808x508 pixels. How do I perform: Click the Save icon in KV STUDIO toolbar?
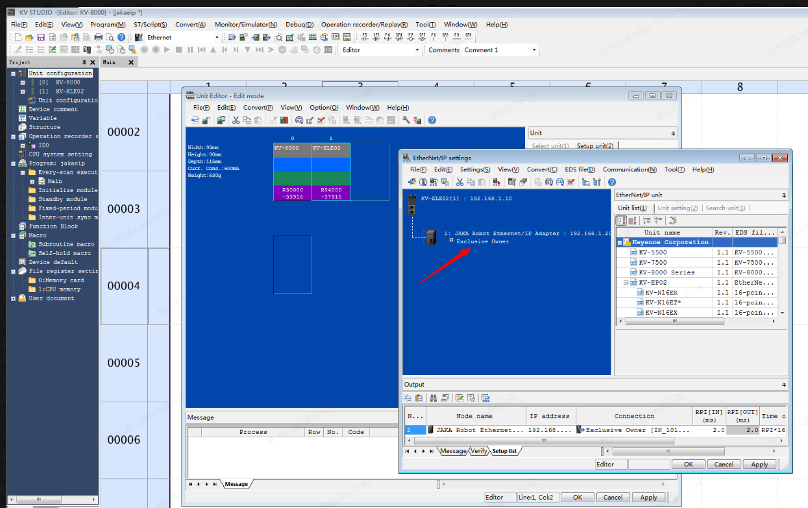click(x=41, y=37)
